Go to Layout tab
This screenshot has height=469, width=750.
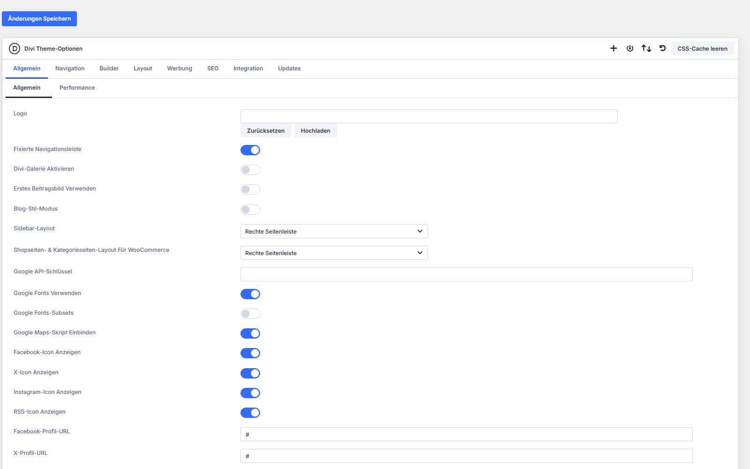click(143, 68)
